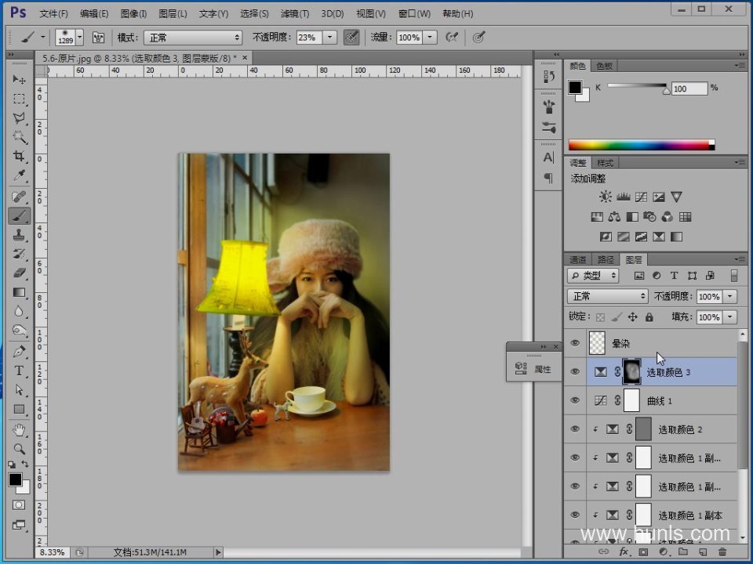Click the K slider handle

666,91
